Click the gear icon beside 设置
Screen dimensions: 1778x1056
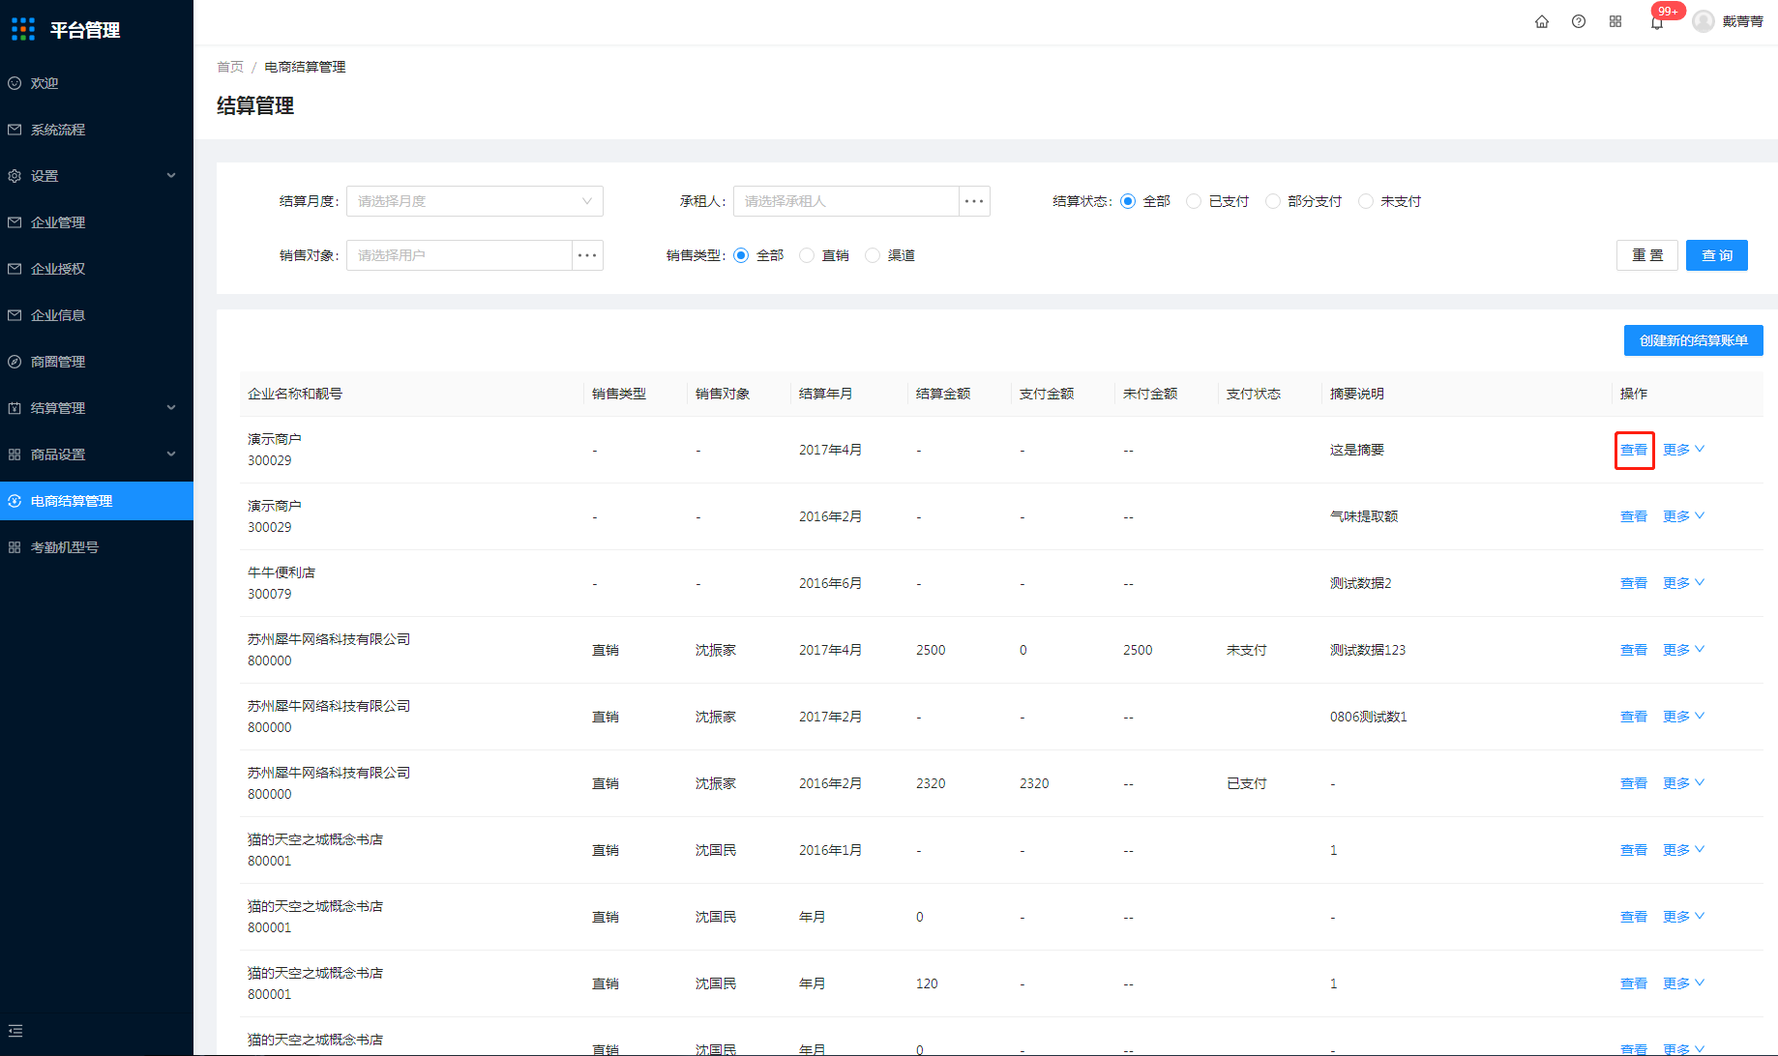click(x=15, y=176)
